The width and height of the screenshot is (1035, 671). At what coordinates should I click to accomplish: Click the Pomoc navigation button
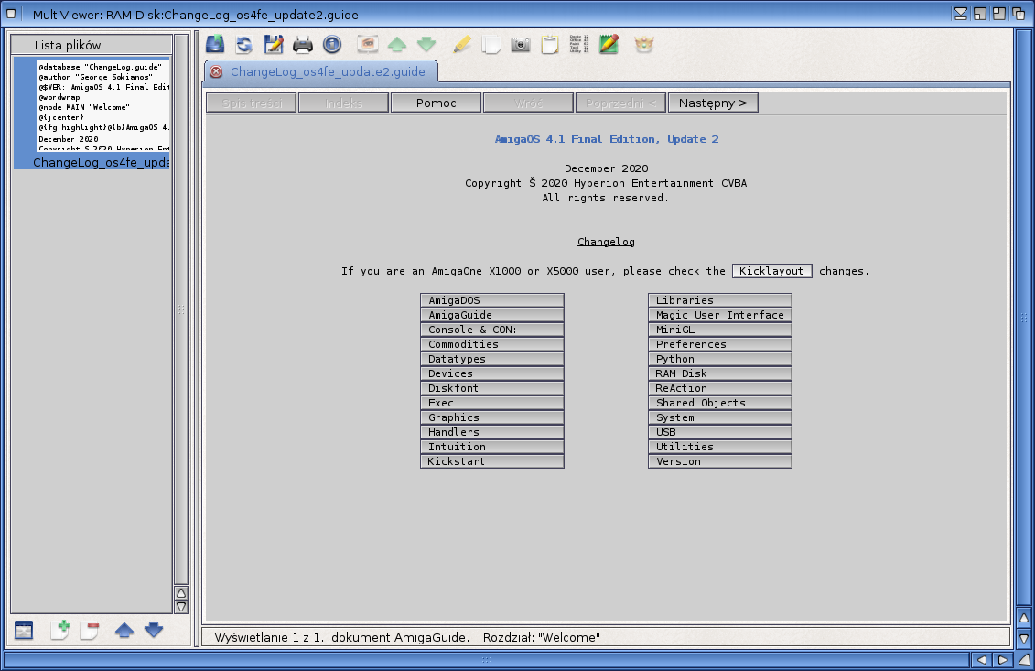click(x=436, y=103)
